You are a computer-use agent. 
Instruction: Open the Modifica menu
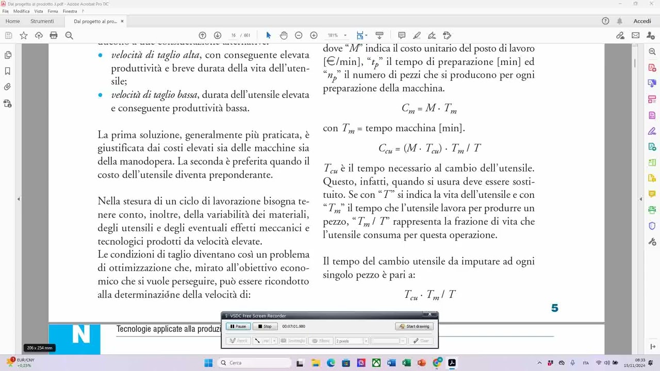click(x=22, y=11)
